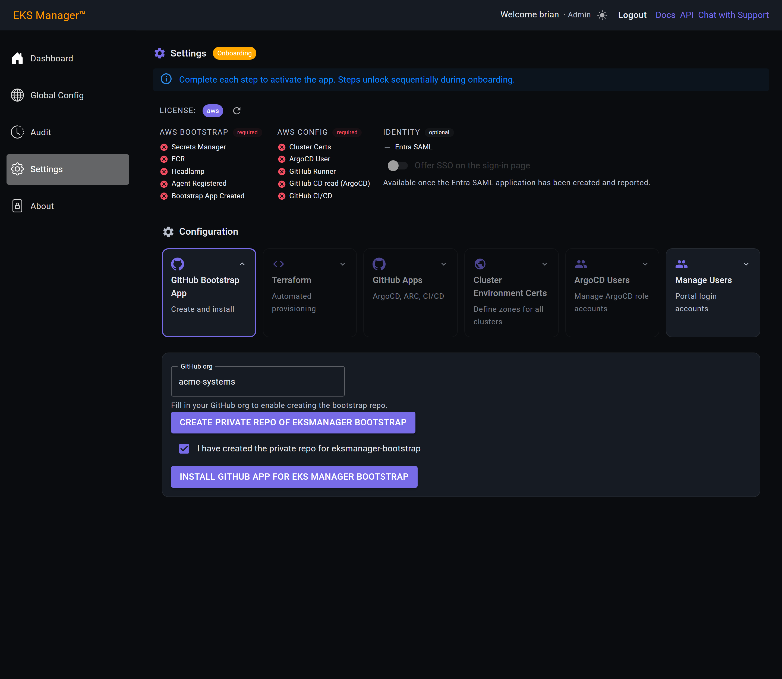
Task: Click the red X status next to GitHub CI/CD
Action: pos(282,196)
